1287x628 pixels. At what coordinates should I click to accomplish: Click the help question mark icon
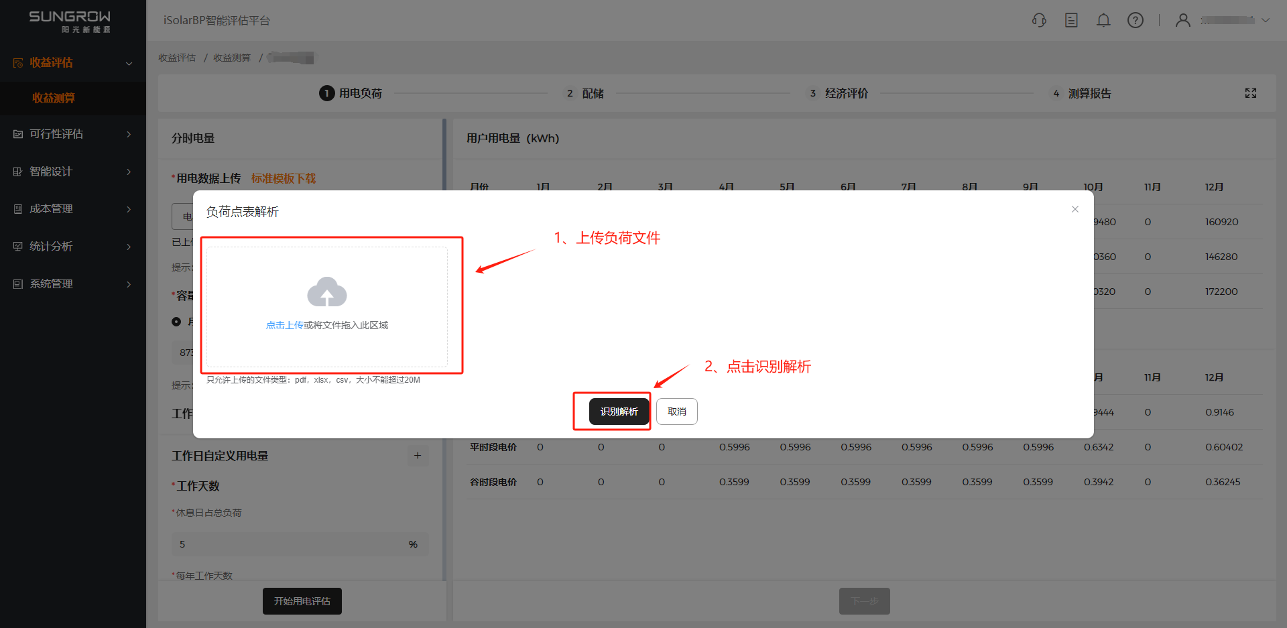pyautogui.click(x=1136, y=20)
